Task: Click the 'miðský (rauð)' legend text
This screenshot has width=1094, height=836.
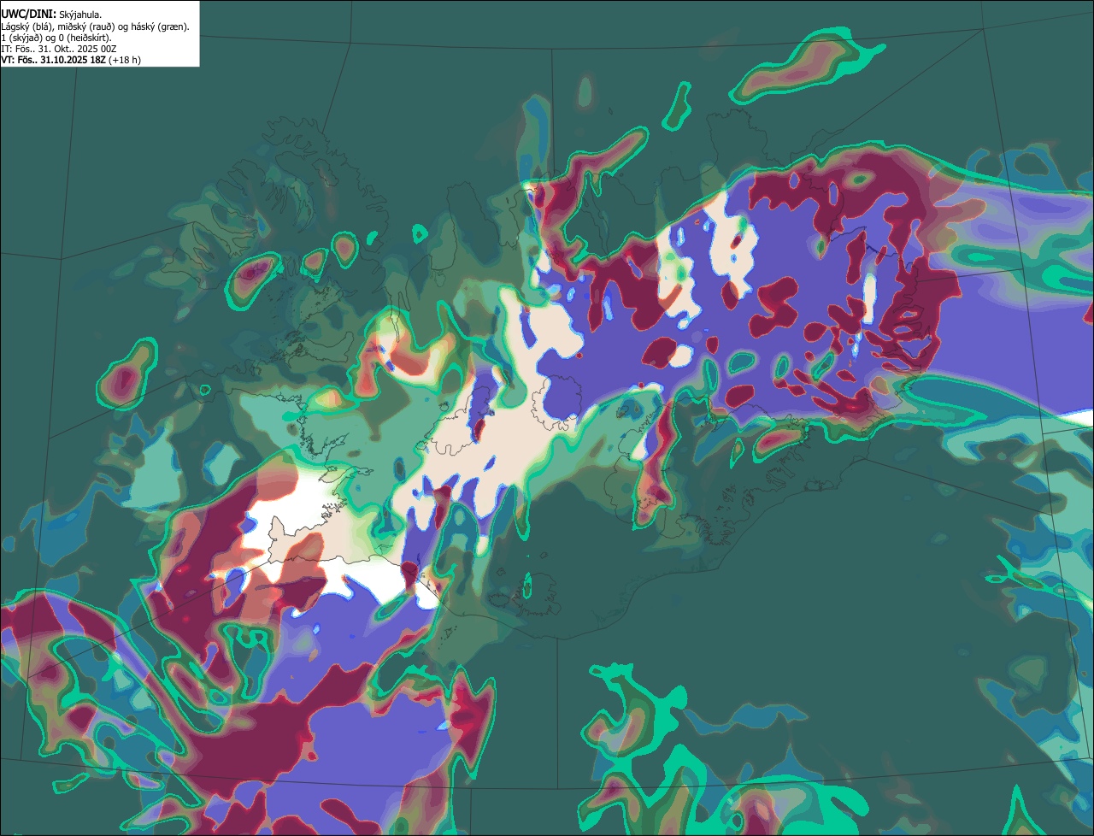Action: pyautogui.click(x=85, y=26)
